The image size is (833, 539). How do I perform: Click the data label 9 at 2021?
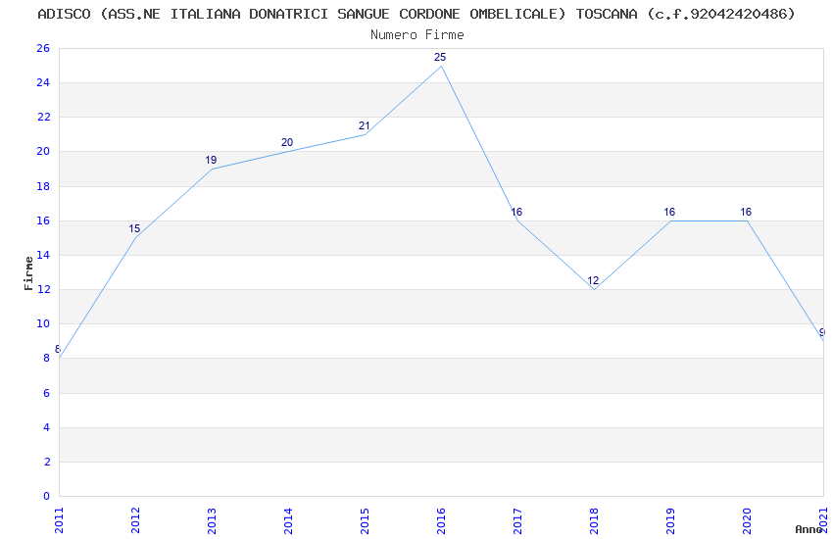pyautogui.click(x=822, y=332)
